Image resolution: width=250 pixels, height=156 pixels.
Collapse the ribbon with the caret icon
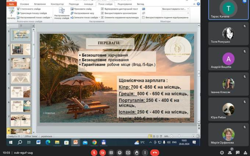[194, 4]
